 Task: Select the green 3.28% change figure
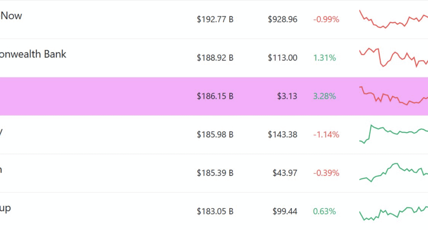pos(325,96)
